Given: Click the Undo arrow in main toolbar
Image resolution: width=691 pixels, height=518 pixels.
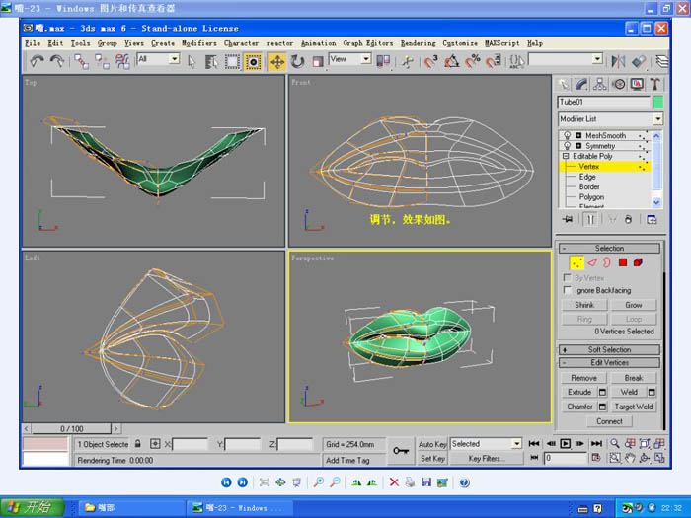Looking at the screenshot, I should click(37, 61).
